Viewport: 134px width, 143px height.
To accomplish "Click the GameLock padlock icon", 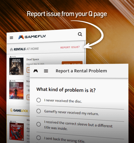I will click(11, 110).
